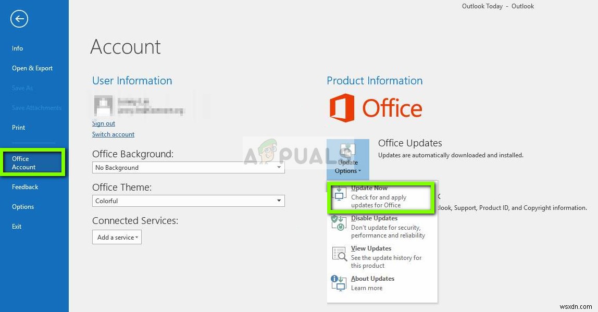
Task: Click the Sign out link
Action: click(x=103, y=123)
